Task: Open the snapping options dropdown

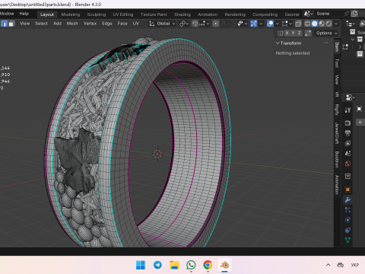Action: [x=205, y=24]
